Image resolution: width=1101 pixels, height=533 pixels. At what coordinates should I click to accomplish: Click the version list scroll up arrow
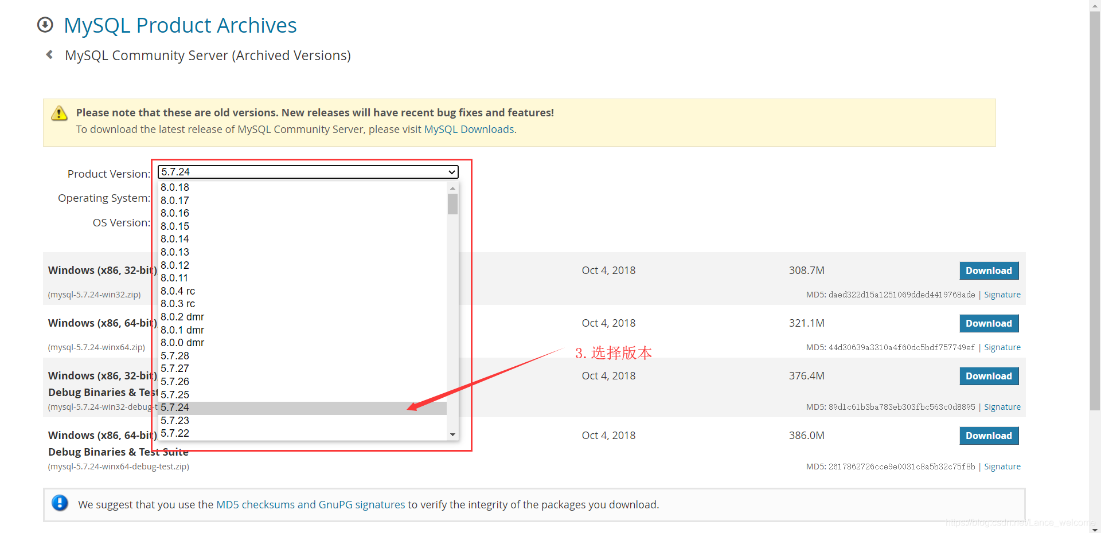pos(452,188)
